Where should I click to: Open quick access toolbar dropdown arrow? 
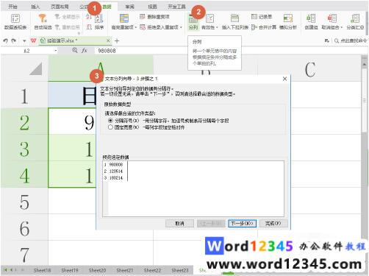click(24, 40)
